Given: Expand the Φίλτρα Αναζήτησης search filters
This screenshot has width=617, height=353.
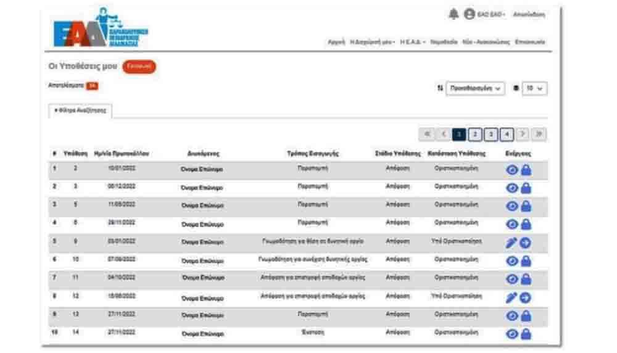Looking at the screenshot, I should 80,110.
